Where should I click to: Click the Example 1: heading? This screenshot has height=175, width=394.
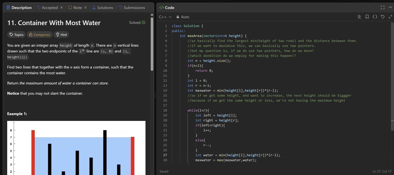17,114
